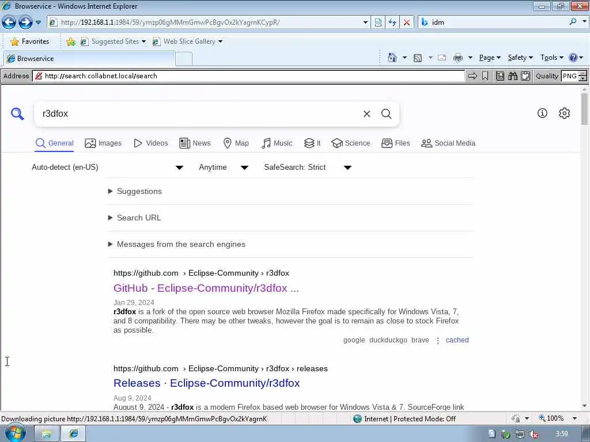Click the three-dot menu beside cached link
The image size is (590, 442).
point(438,341)
